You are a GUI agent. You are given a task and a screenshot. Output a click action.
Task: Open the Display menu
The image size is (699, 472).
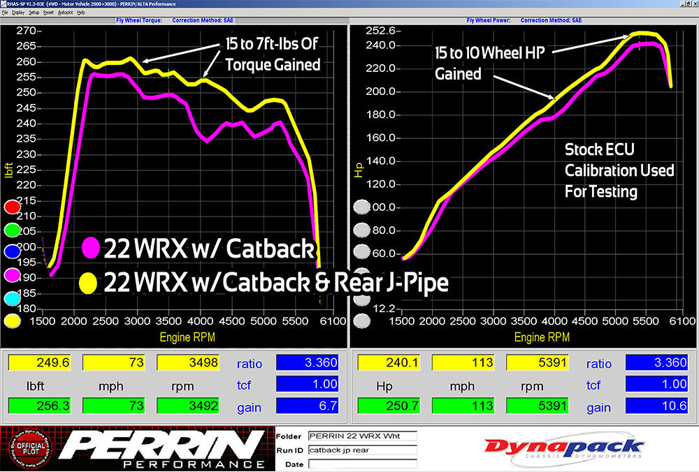click(18, 13)
